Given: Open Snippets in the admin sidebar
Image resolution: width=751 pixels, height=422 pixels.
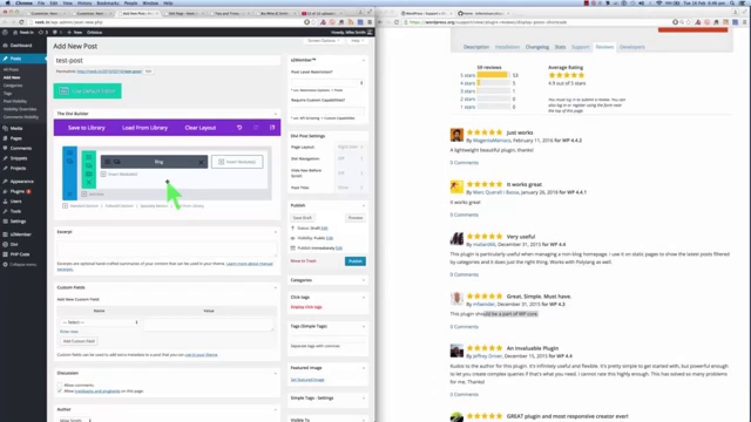Looking at the screenshot, I should 18,158.
